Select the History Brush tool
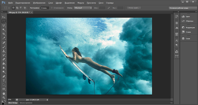This screenshot has width=198, height=105. (4, 55)
